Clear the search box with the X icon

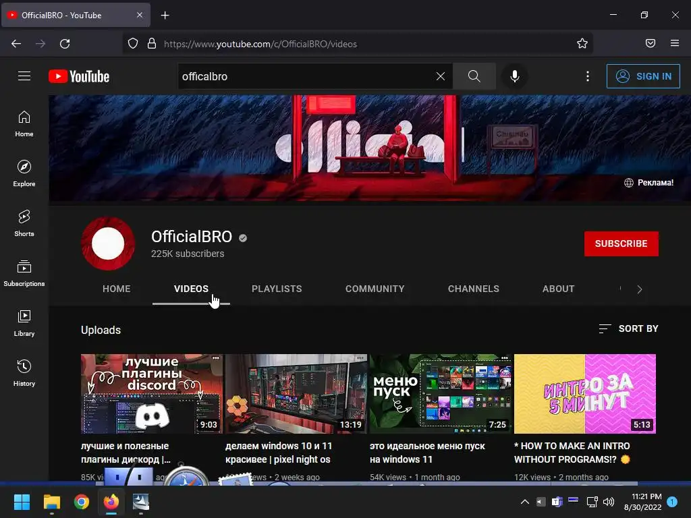440,76
